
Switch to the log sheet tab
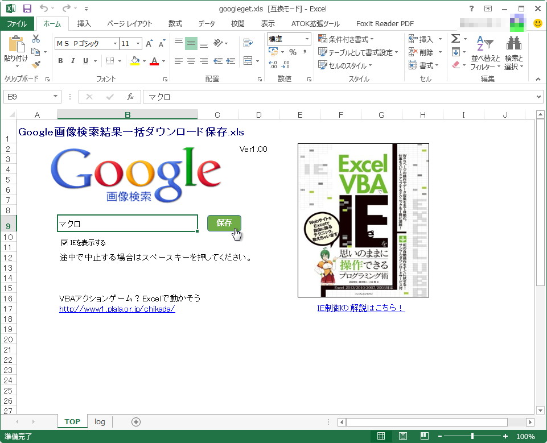98,421
